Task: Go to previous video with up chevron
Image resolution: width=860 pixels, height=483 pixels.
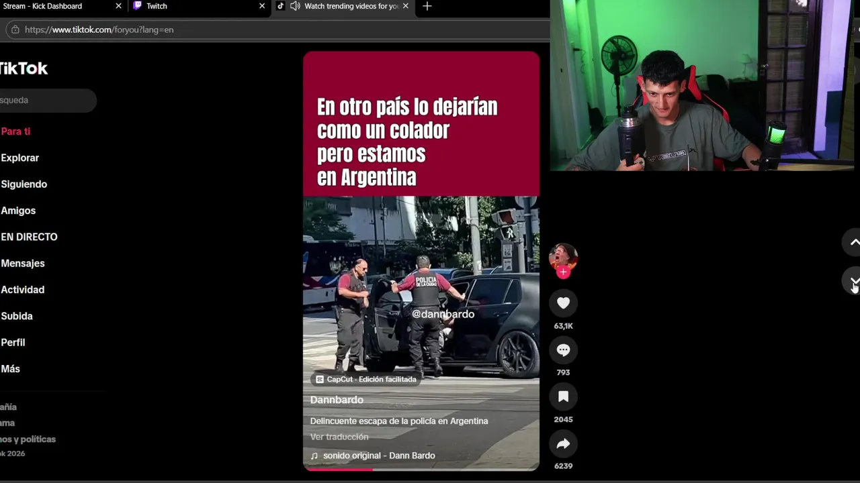Action: point(853,242)
